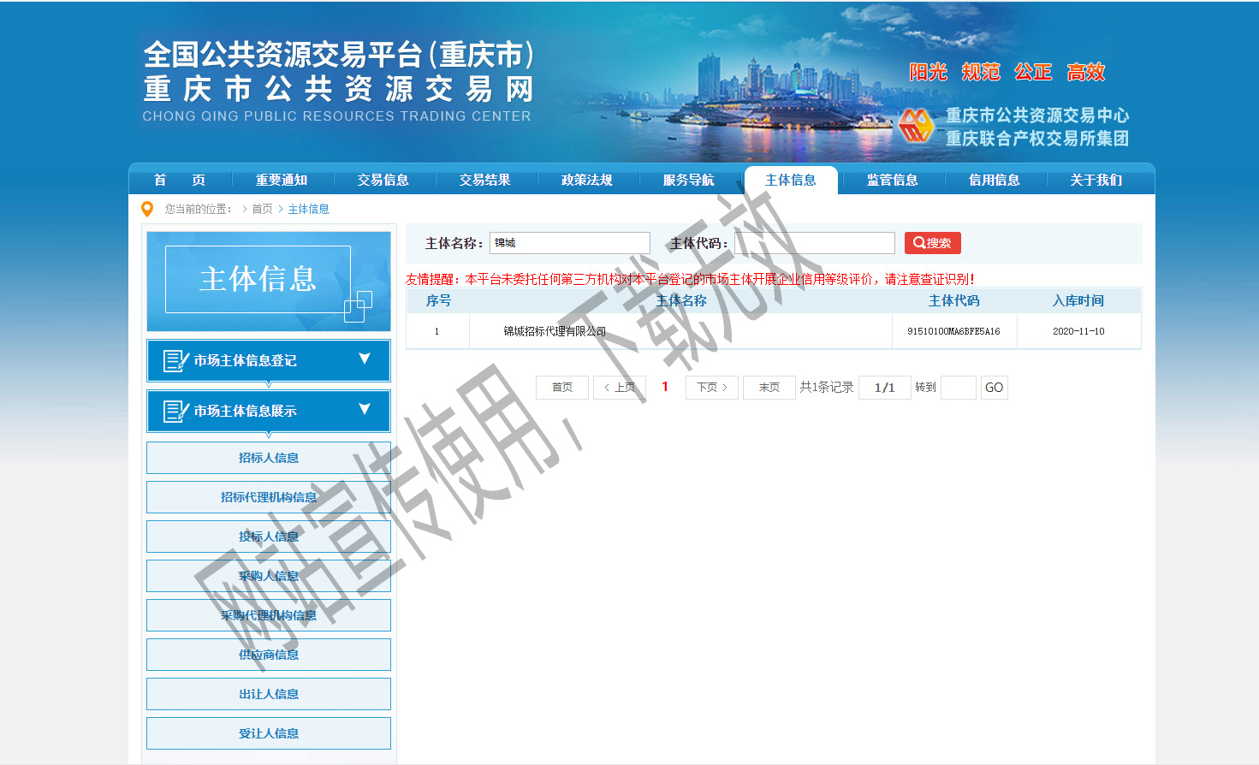Click the 首页 breadcrumb link
This screenshot has height=765, width=1259.
click(262, 209)
